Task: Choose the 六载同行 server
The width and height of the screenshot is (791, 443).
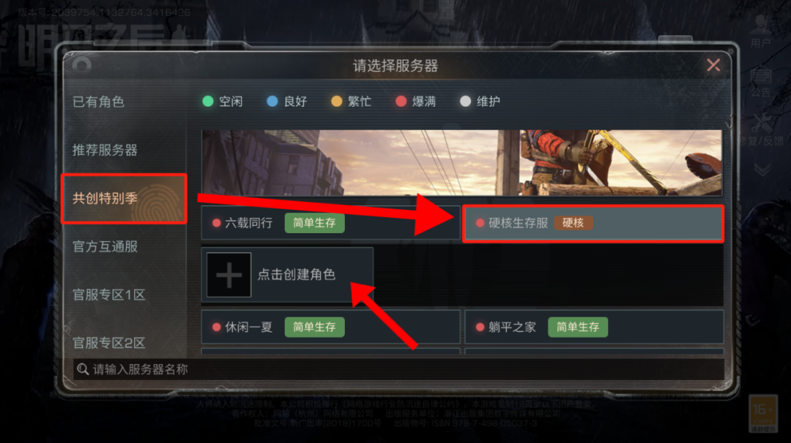Action: 330,223
